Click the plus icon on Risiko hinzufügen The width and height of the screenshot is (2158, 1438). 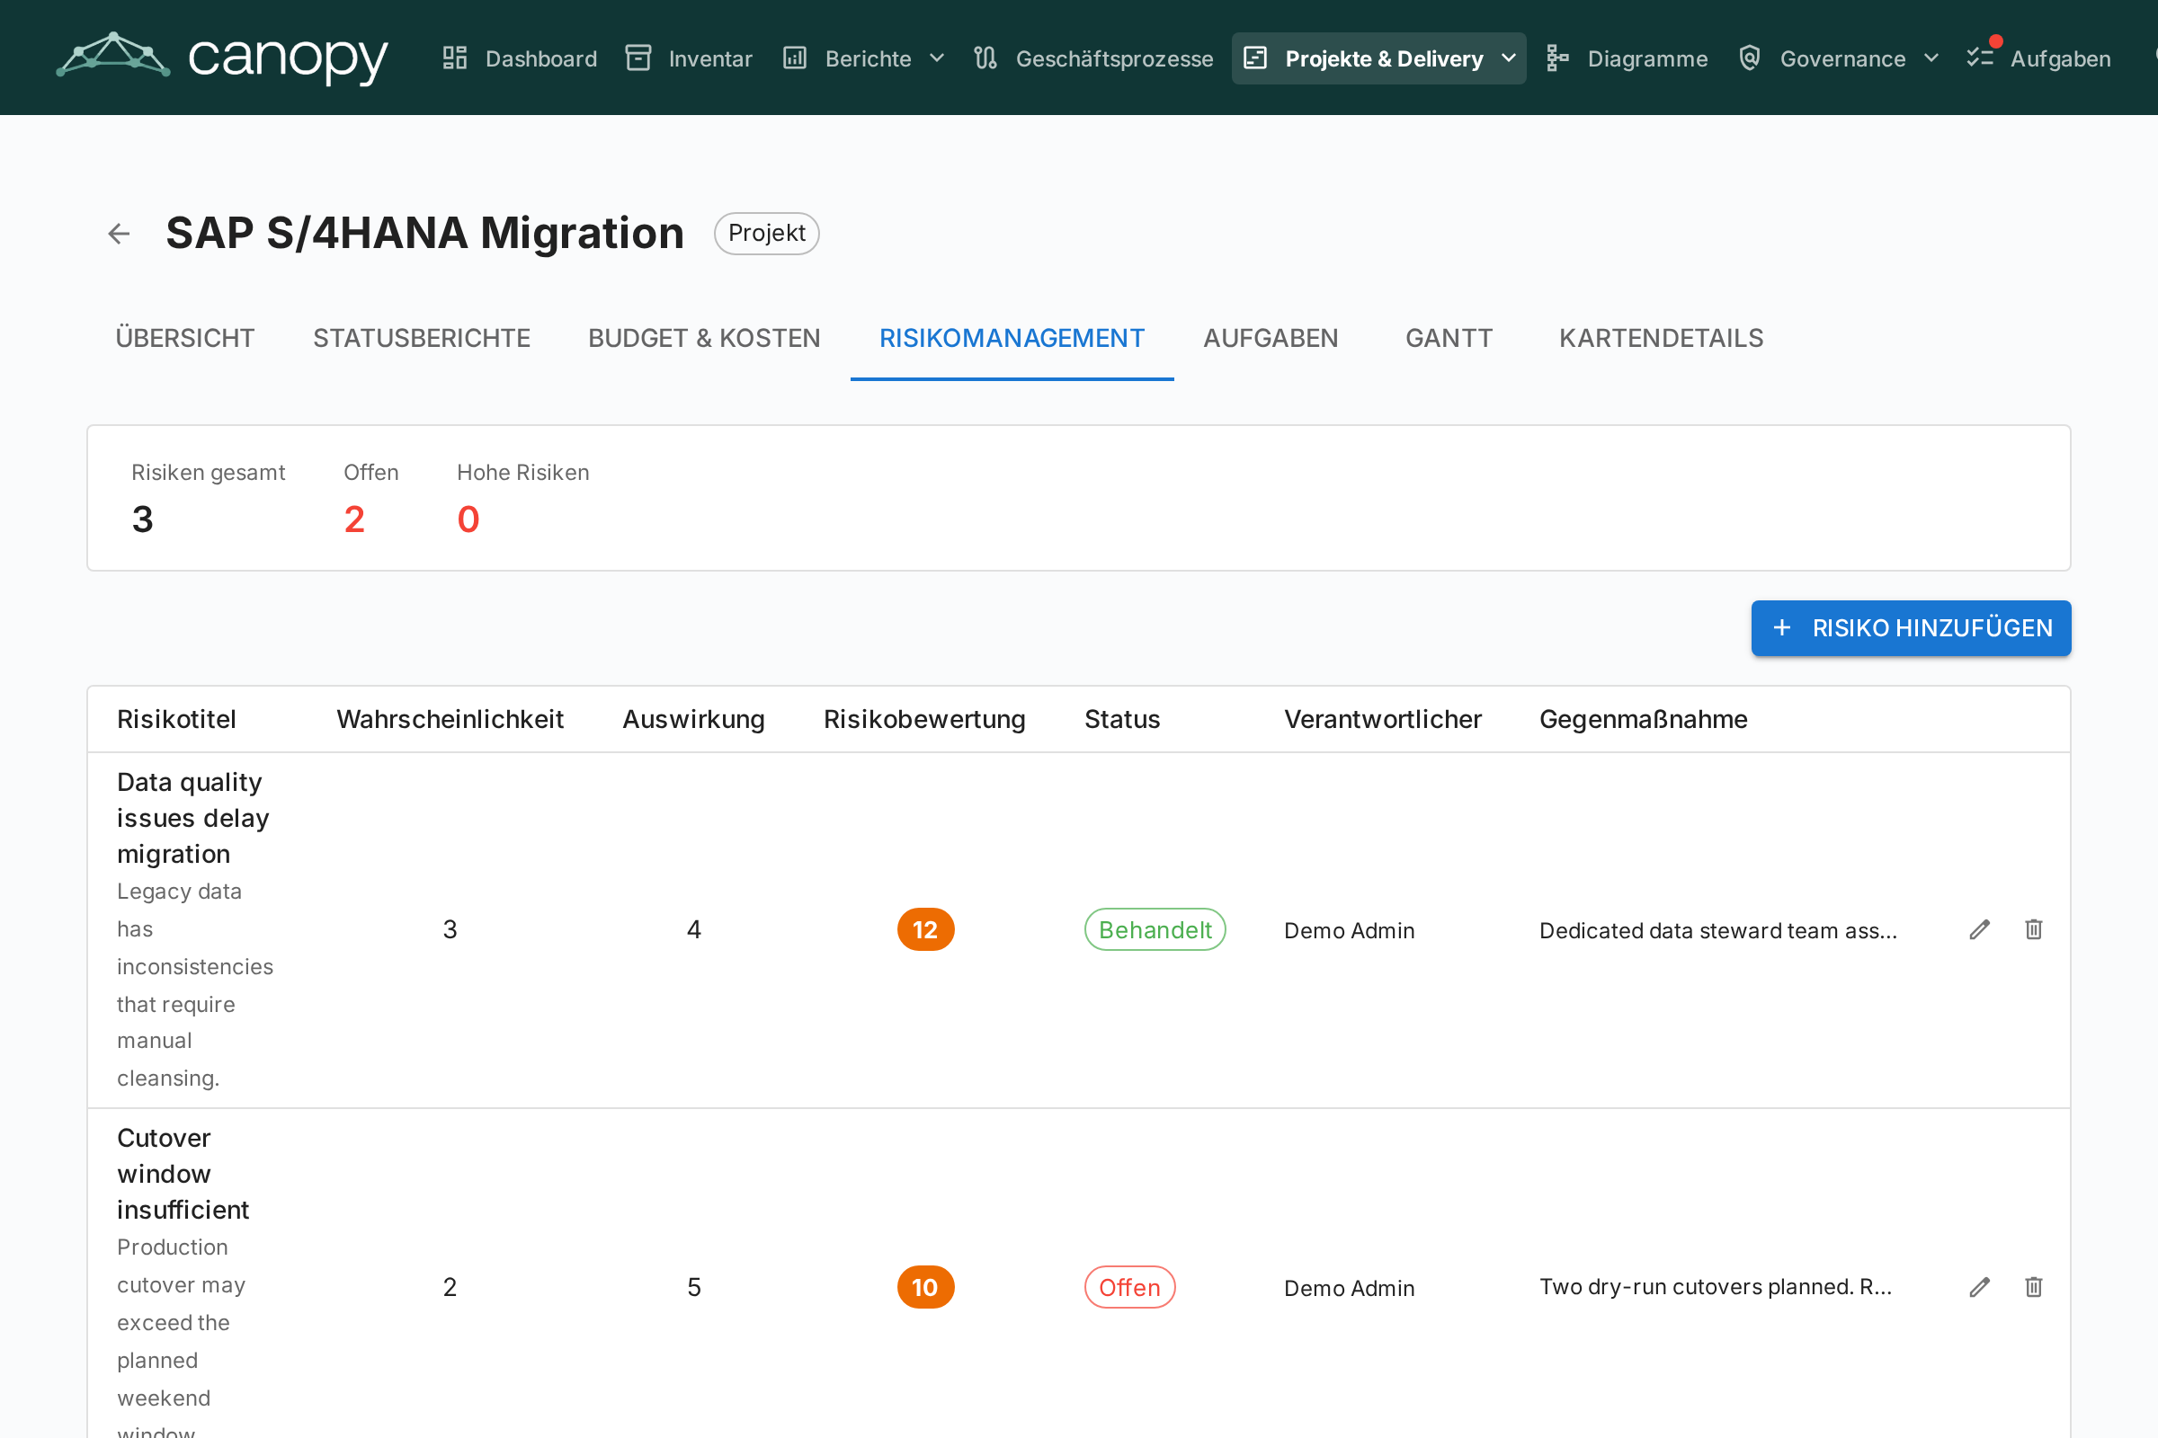pos(1782,628)
